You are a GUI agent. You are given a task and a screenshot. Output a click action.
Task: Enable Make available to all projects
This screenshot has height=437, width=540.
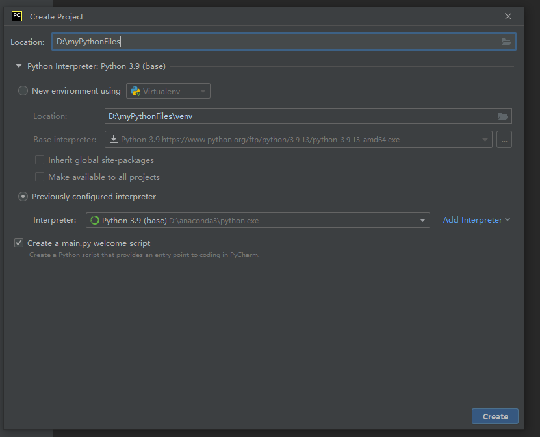point(40,177)
